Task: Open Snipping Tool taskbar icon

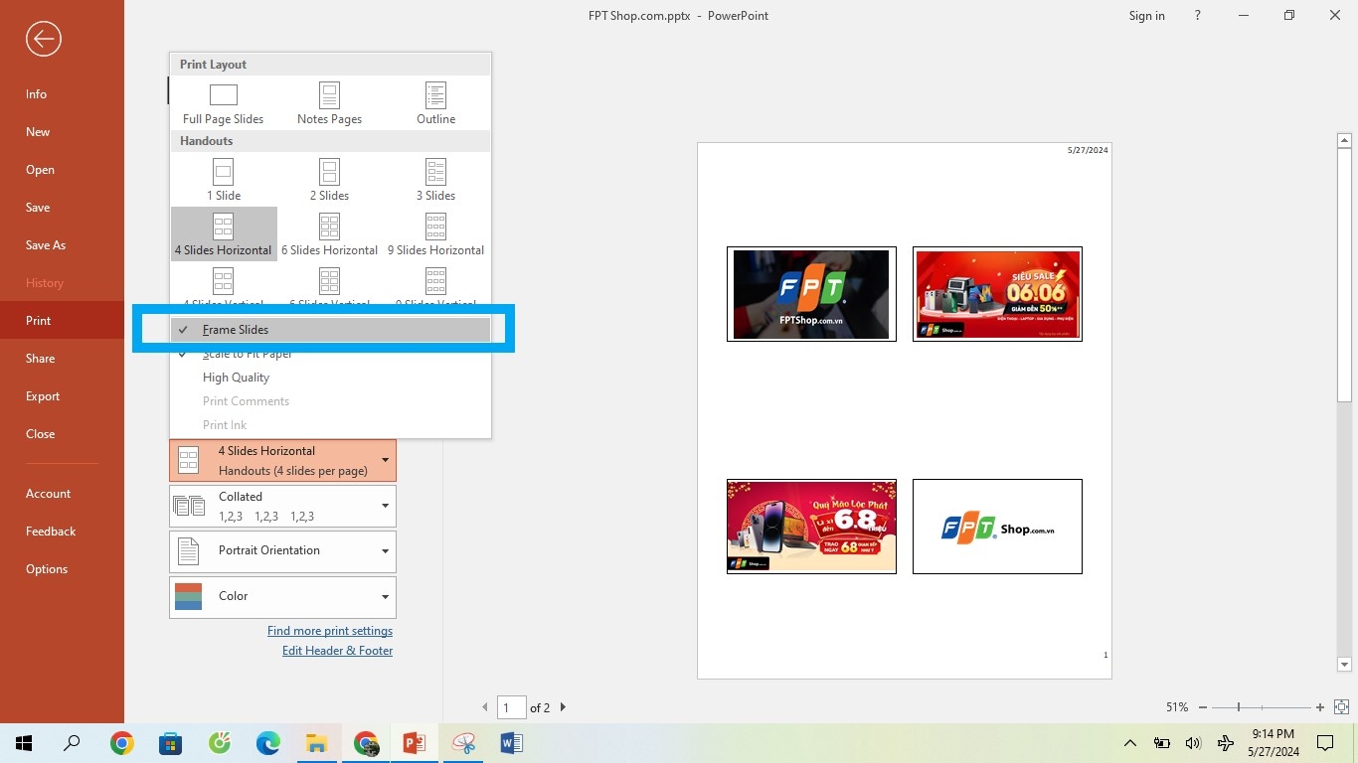Action: 463,743
